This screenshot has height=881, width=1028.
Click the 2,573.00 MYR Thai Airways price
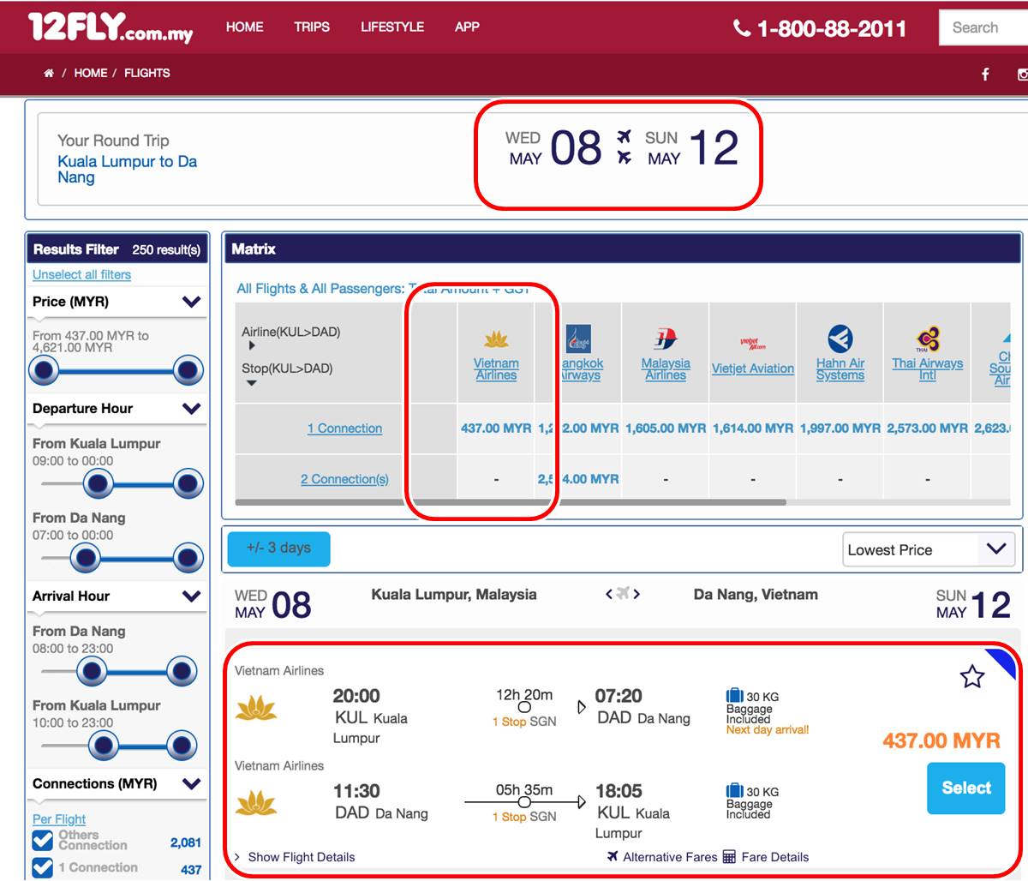coord(928,429)
